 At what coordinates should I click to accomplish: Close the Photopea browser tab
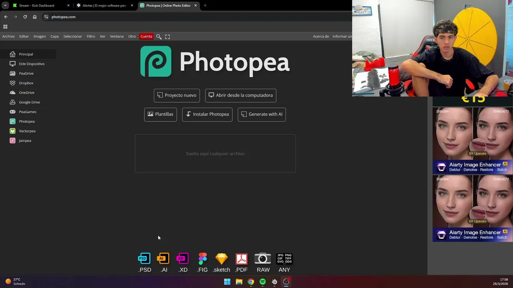coord(196,6)
